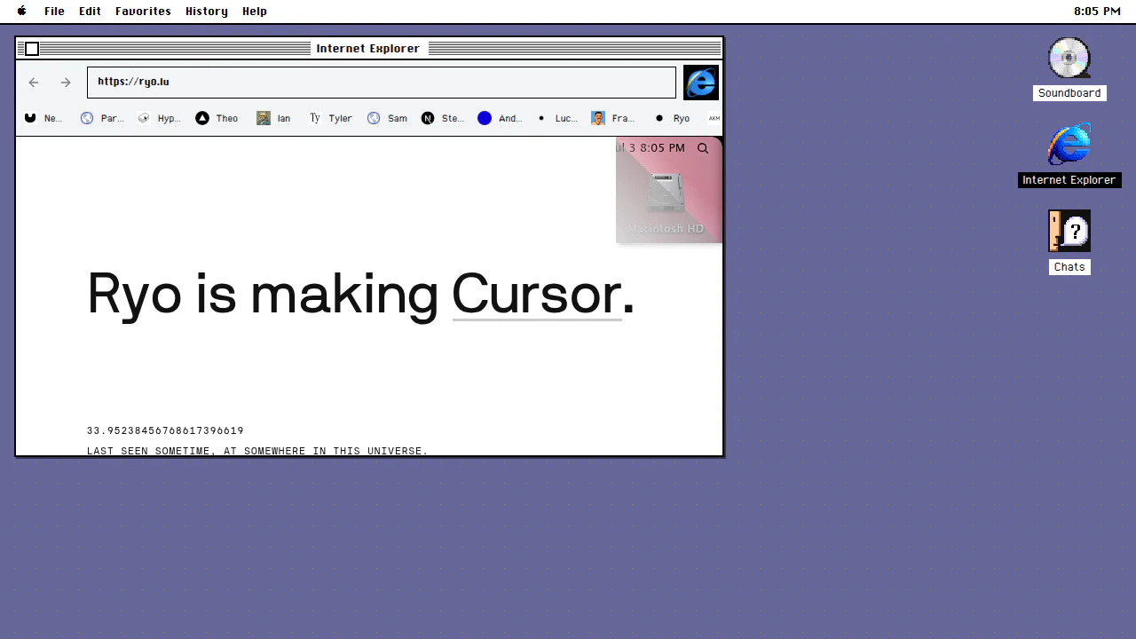Click the 8:05 PM menu bar clock

(x=1097, y=12)
